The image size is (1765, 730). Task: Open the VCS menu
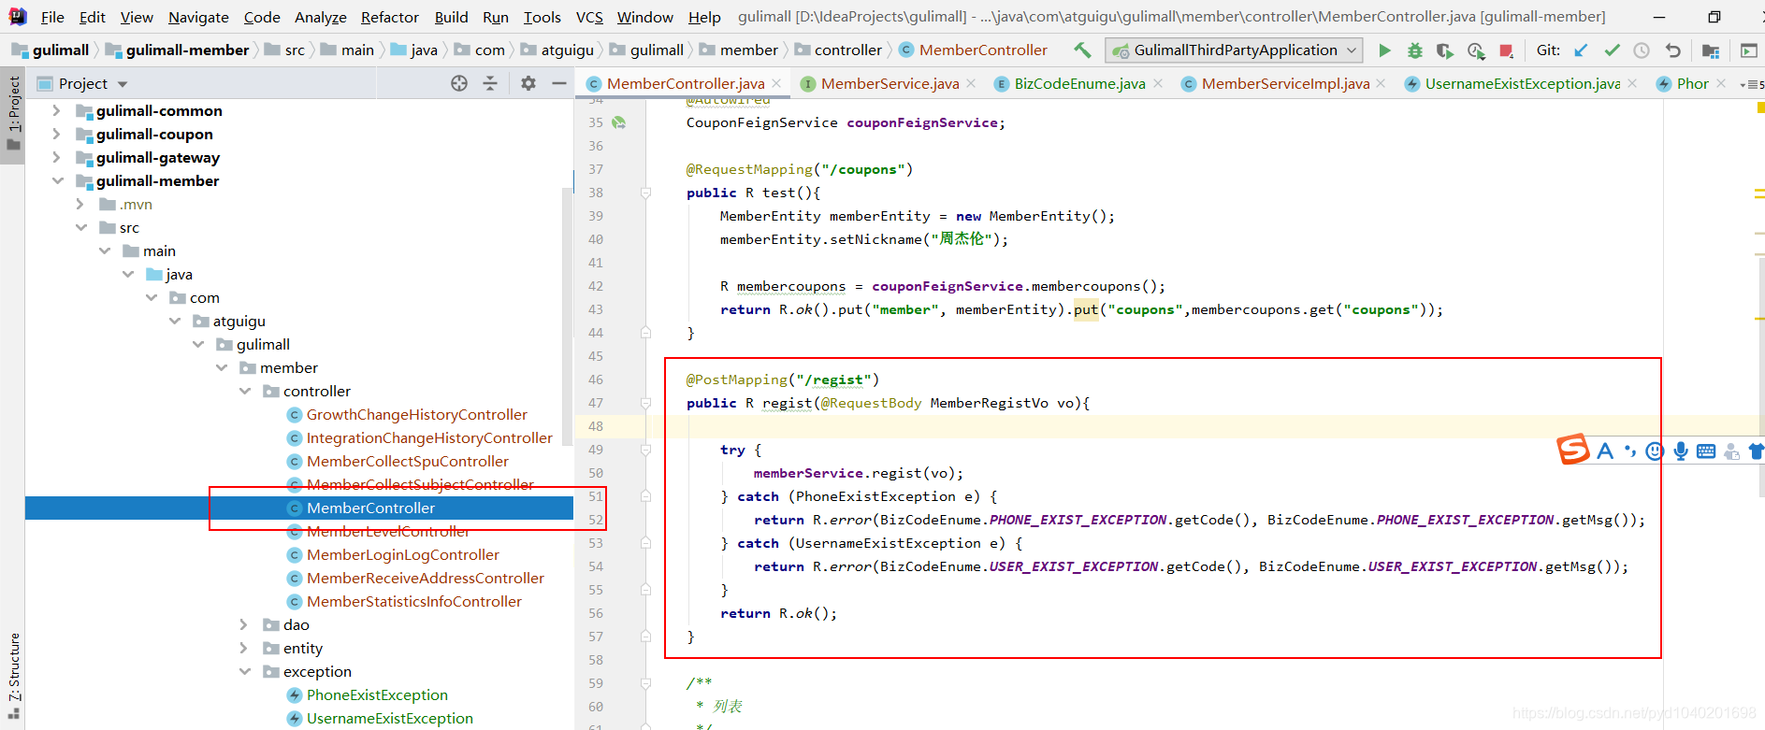tap(589, 17)
